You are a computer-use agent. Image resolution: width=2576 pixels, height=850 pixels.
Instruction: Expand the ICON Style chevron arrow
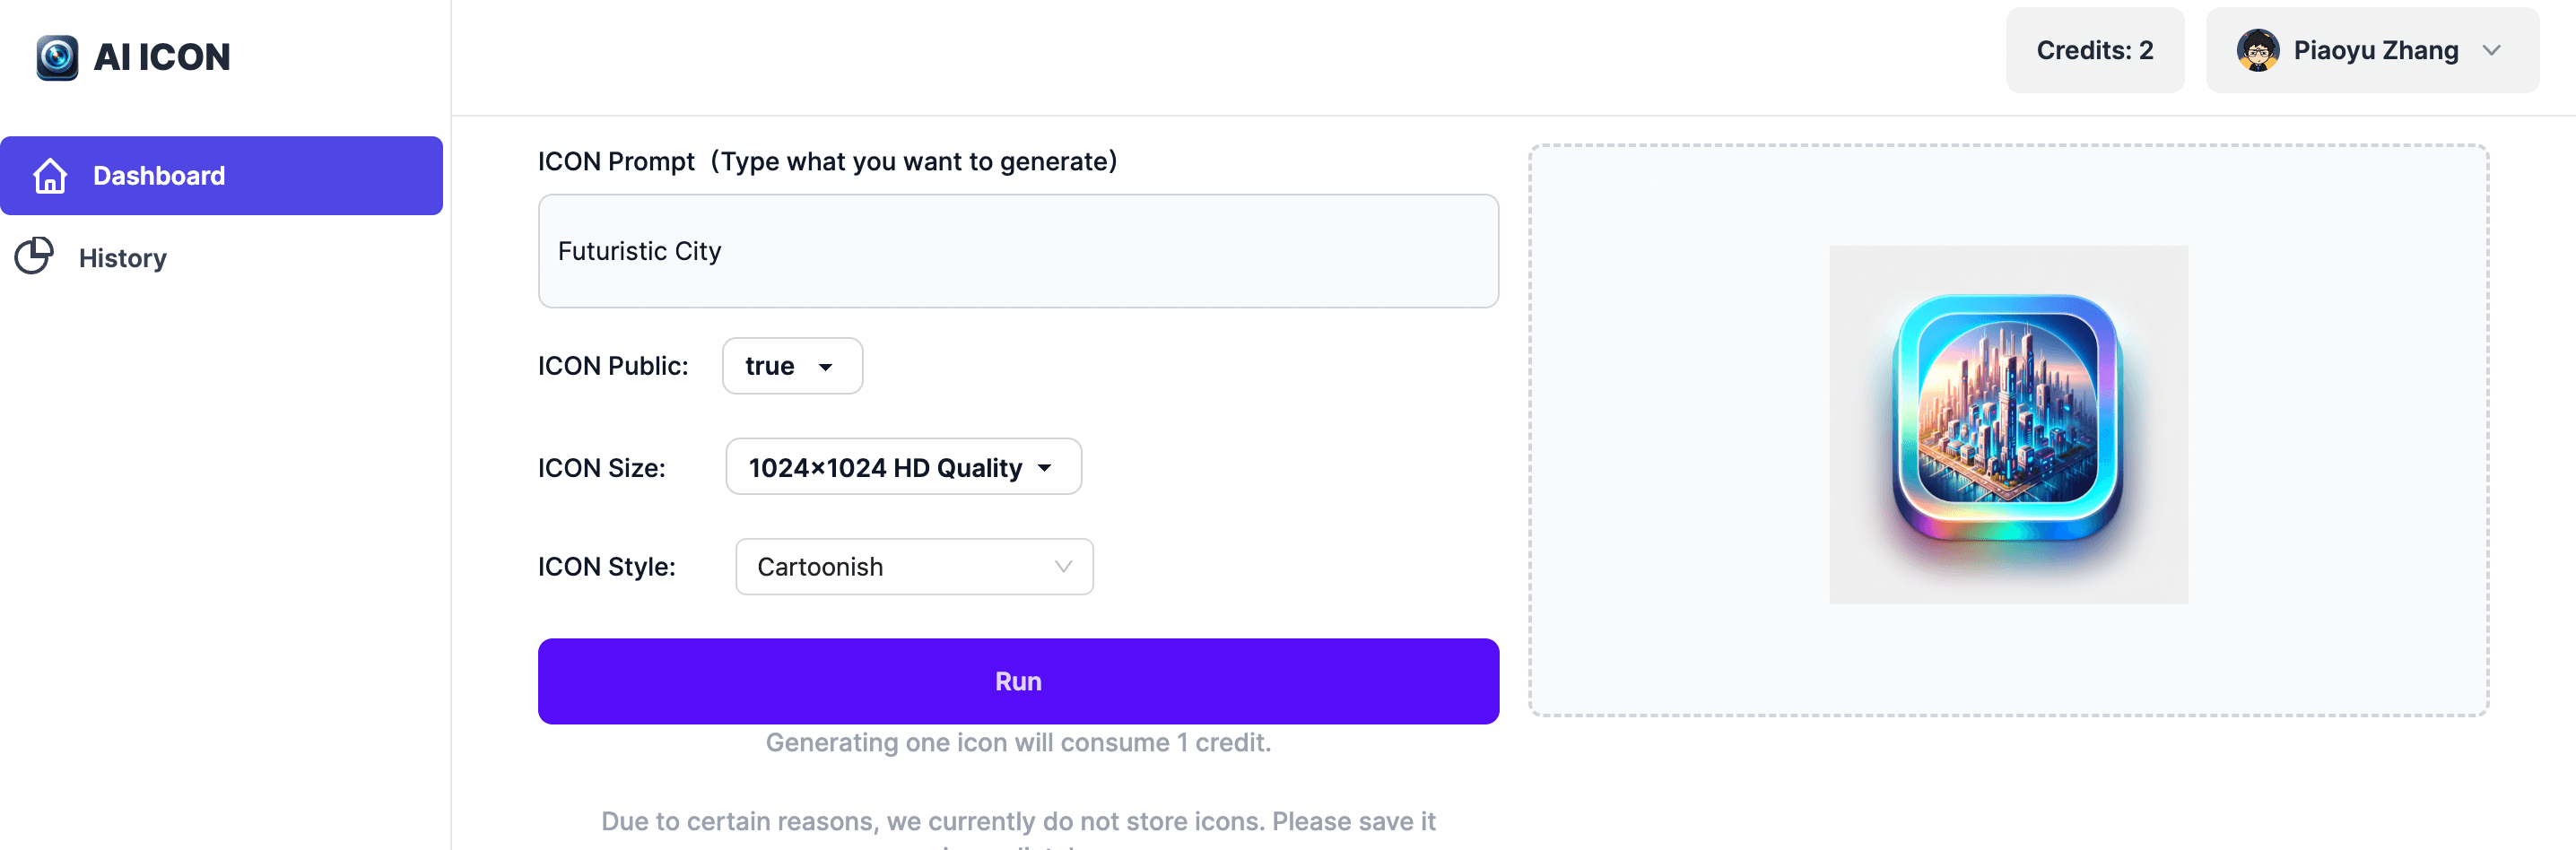pos(1062,566)
